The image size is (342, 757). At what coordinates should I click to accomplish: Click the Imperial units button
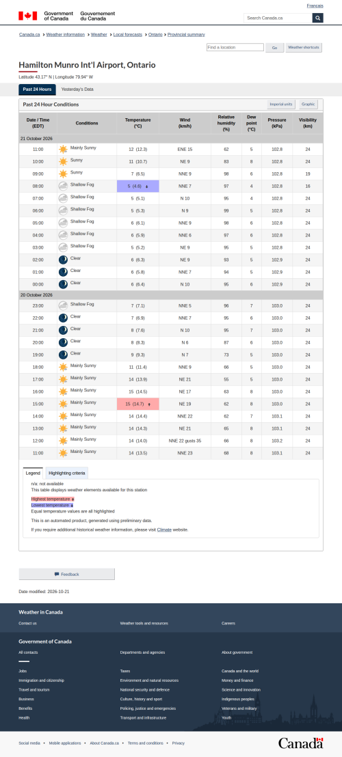(281, 105)
